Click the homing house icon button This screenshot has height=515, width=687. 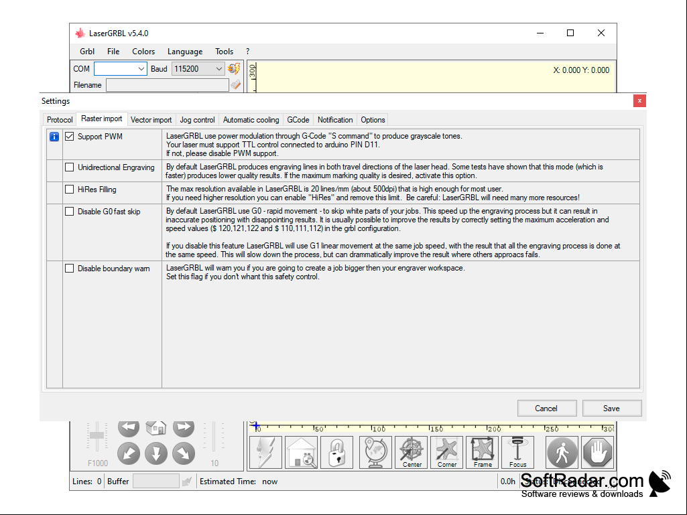click(x=302, y=452)
